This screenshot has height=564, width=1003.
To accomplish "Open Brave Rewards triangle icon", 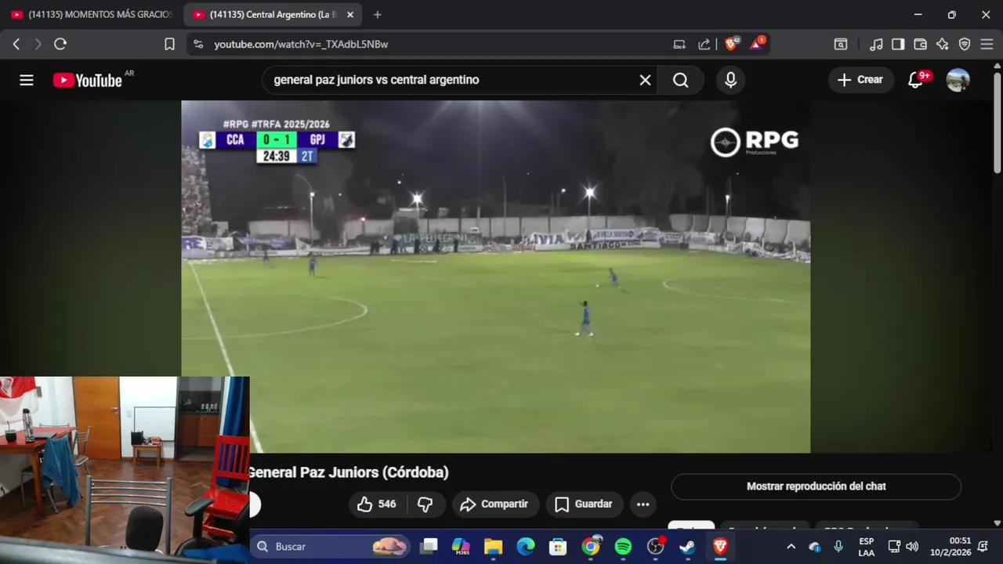I will (757, 44).
